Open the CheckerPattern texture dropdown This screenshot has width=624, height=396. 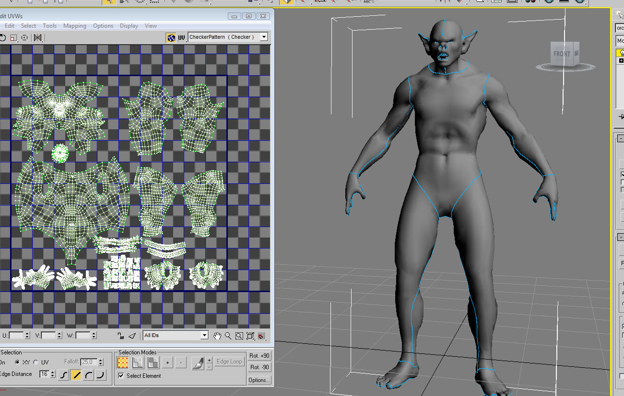click(x=263, y=37)
